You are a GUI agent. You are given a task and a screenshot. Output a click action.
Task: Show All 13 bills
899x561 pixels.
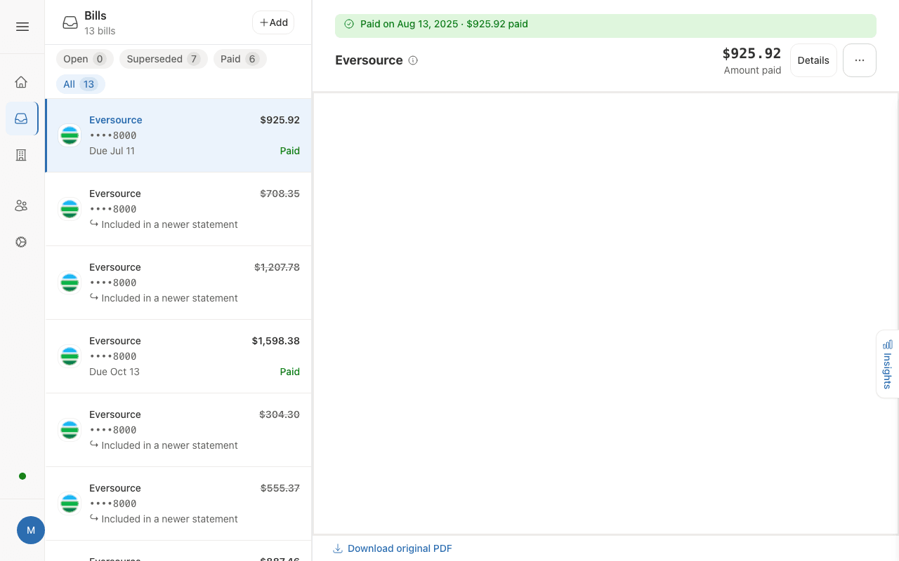click(81, 84)
